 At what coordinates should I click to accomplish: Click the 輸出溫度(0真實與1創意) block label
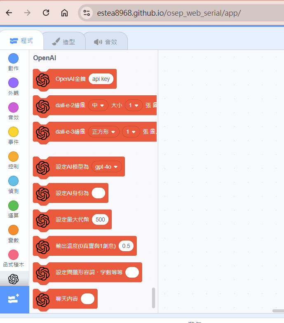86,246
